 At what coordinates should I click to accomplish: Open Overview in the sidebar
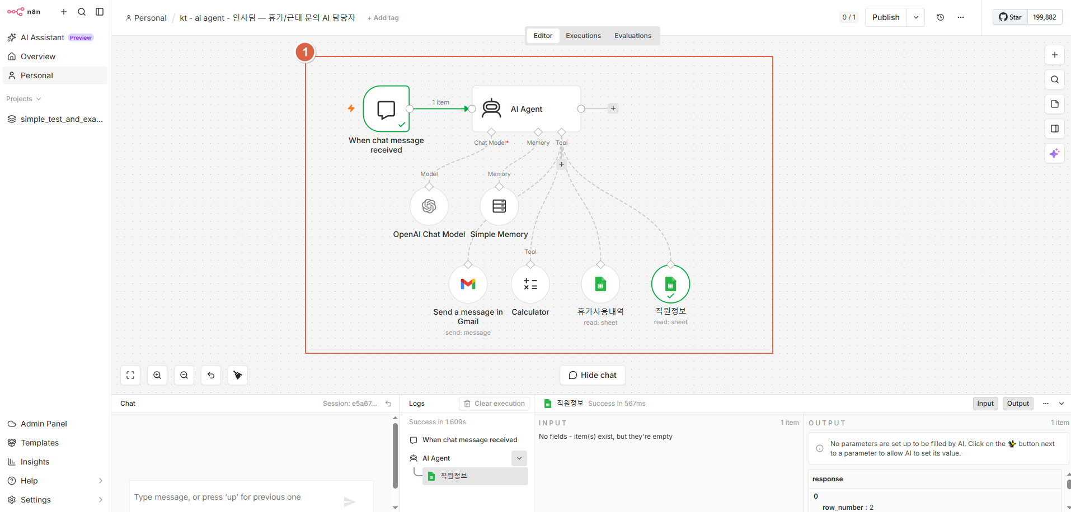pyautogui.click(x=55, y=56)
